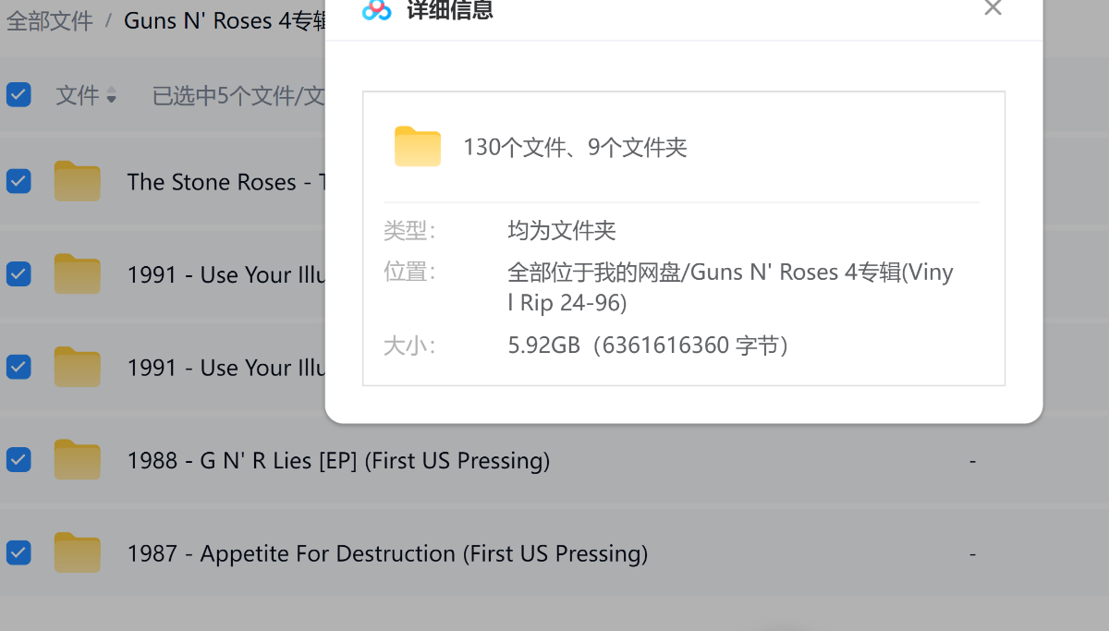Click the first 1991 Use Your Illusion folder icon
The width and height of the screenshot is (1109, 631).
click(77, 274)
